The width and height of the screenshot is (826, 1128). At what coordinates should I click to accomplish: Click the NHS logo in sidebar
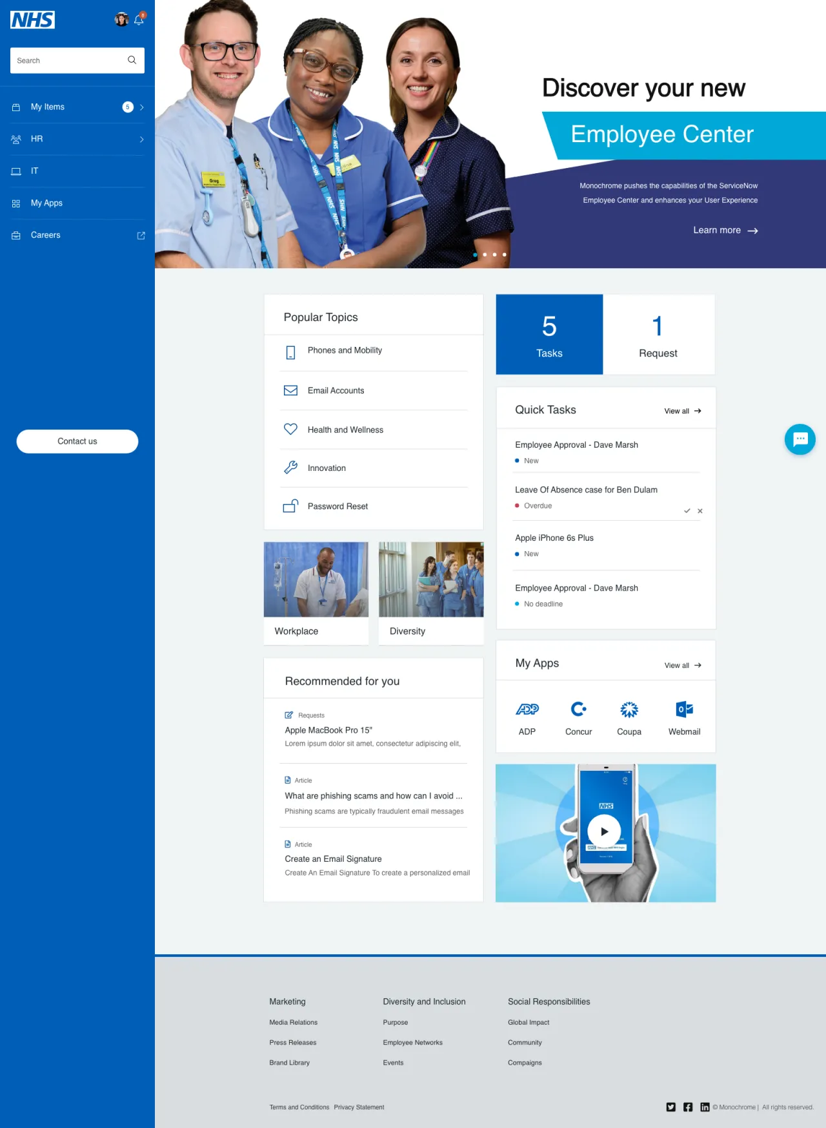click(x=32, y=20)
